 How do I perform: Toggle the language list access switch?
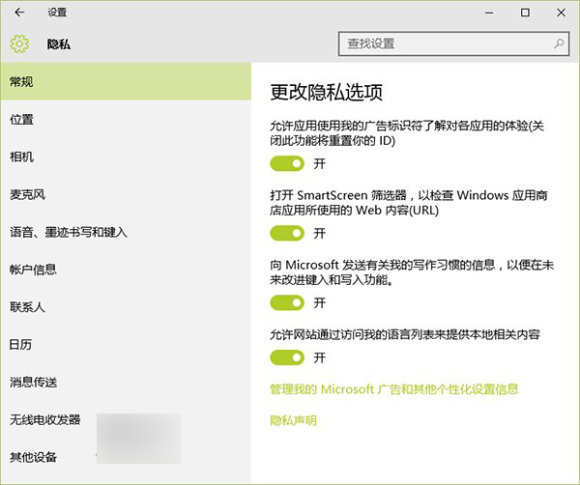(287, 357)
